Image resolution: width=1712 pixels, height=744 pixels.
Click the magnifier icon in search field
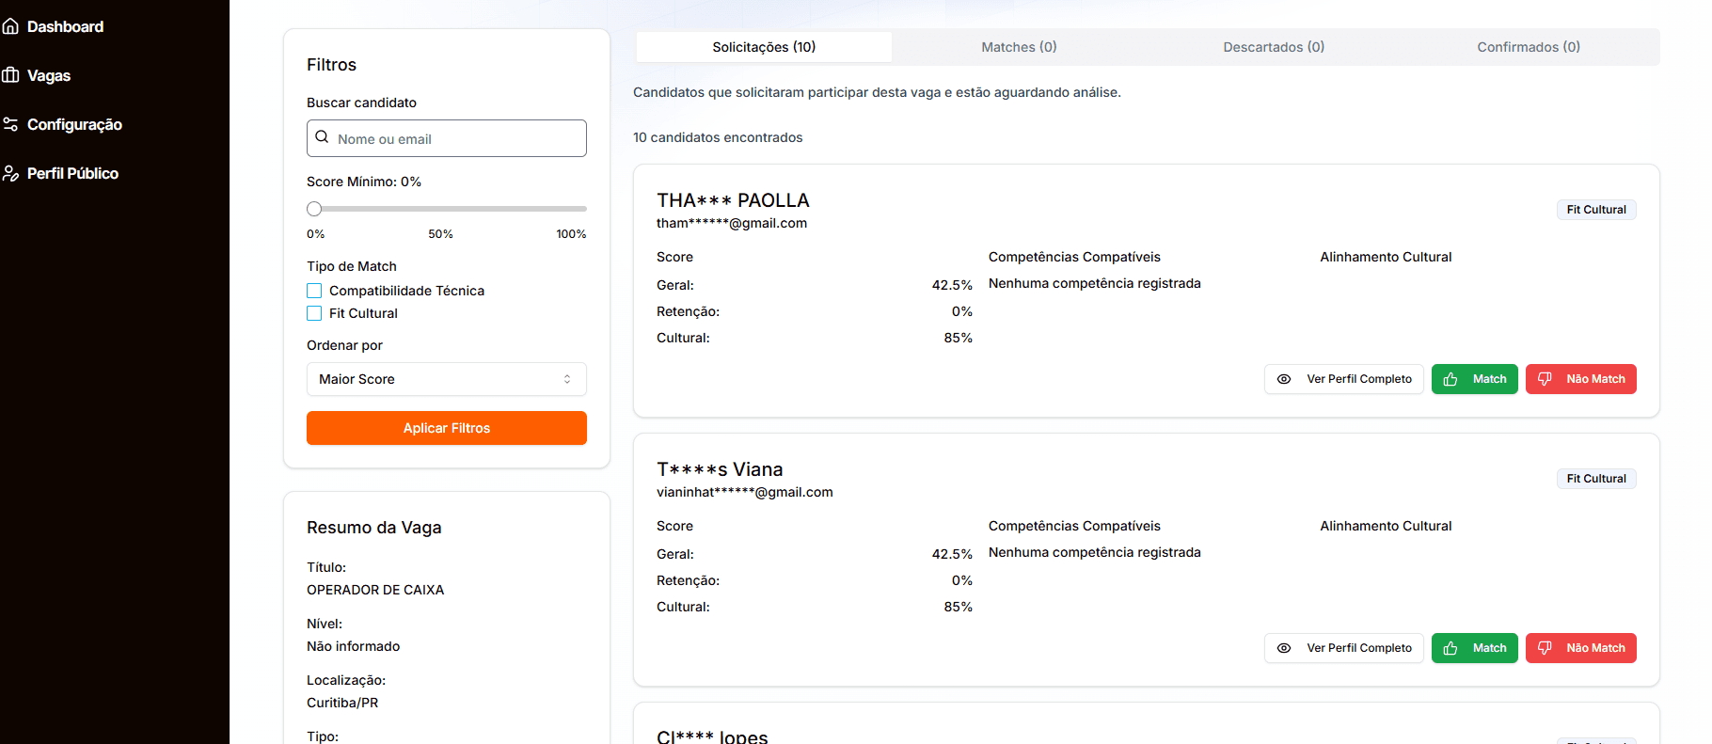pyautogui.click(x=322, y=137)
